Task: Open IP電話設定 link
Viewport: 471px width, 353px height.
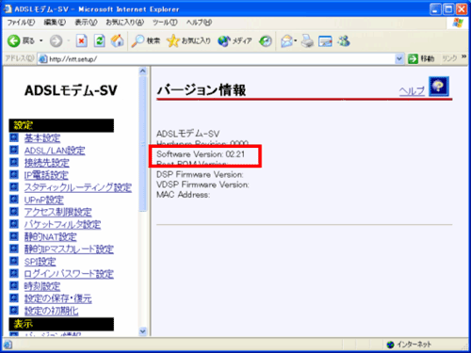Action: coord(46,175)
